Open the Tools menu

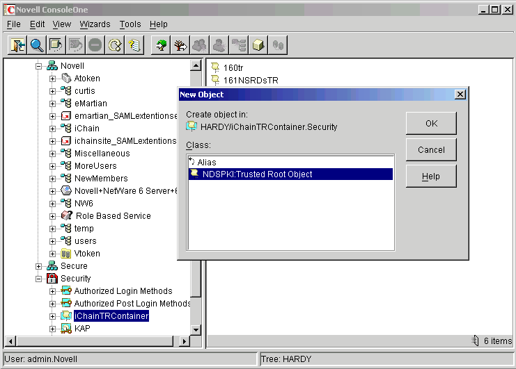(130, 24)
